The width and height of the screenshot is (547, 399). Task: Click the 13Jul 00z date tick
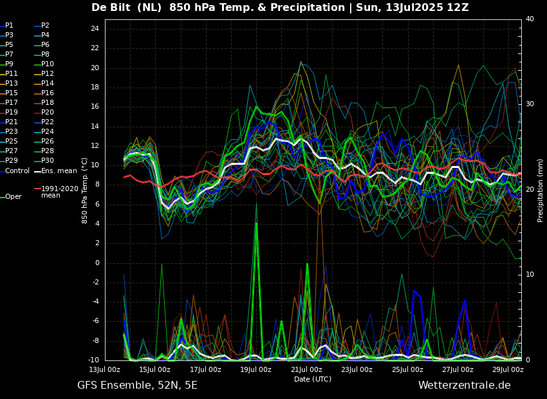pyautogui.click(x=105, y=369)
